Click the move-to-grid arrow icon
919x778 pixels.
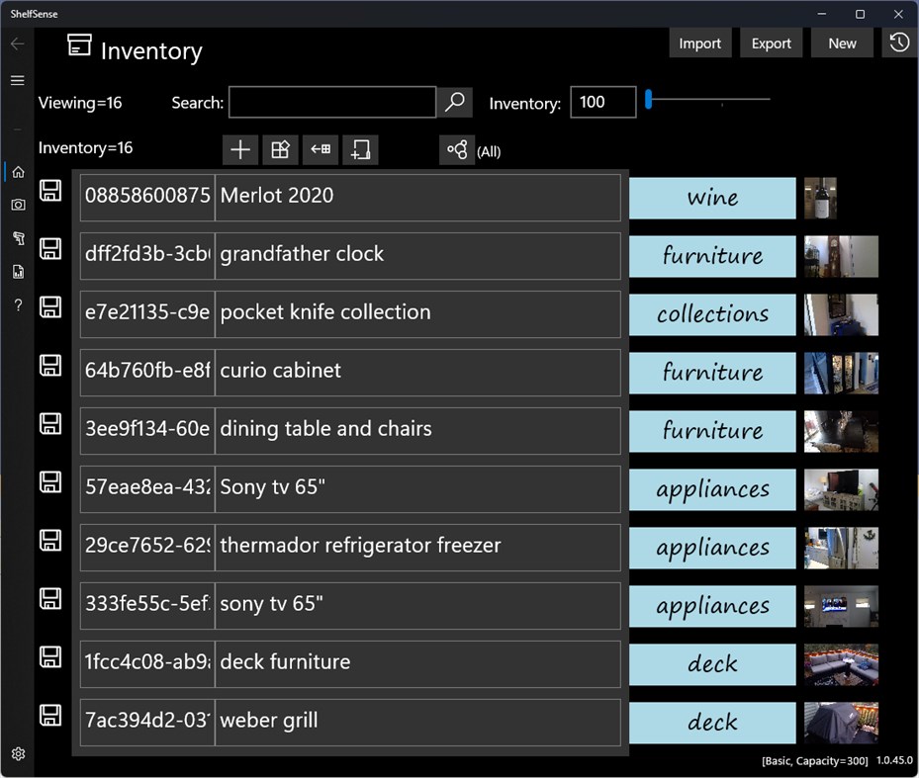(320, 150)
